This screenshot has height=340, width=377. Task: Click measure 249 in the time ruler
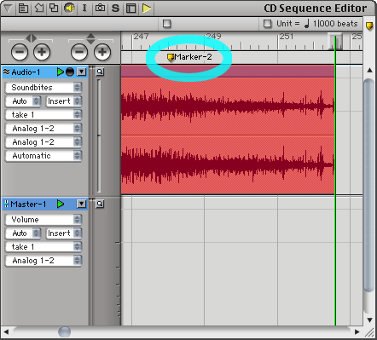[x=213, y=37]
